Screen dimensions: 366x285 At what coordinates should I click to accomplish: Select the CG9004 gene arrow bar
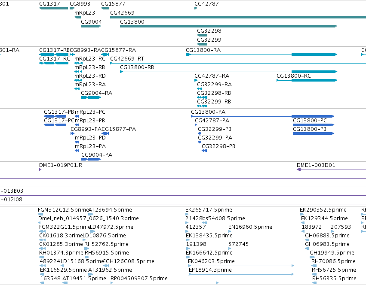tap(91, 26)
